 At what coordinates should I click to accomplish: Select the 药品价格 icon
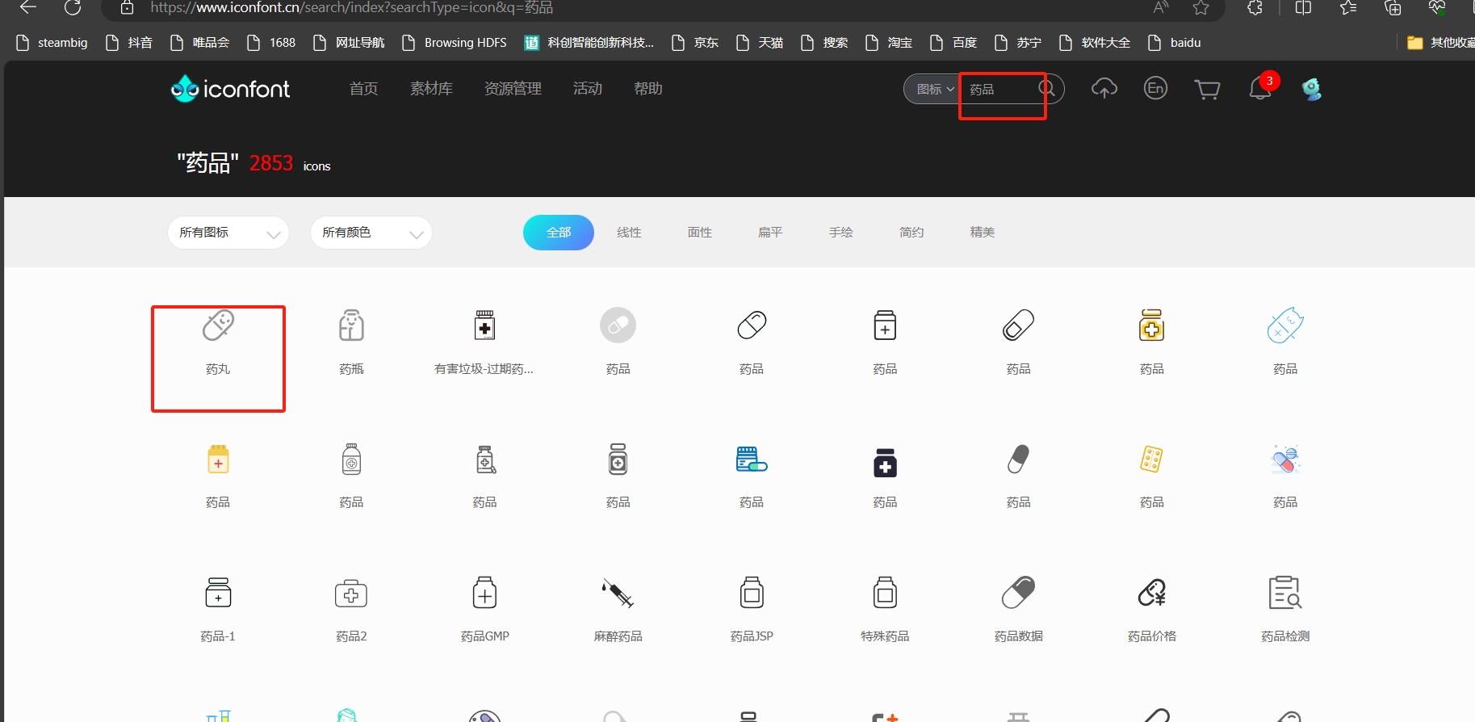1152,593
